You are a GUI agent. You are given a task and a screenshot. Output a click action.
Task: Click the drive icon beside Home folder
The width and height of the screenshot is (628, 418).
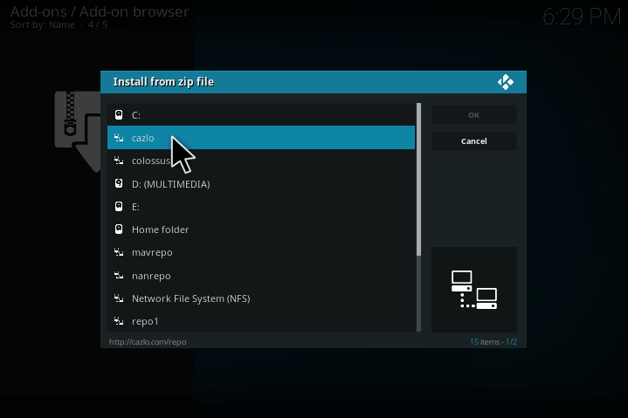pos(119,230)
